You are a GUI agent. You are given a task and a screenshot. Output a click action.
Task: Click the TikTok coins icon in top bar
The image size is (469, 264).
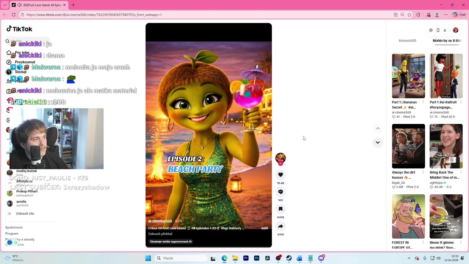point(431,30)
